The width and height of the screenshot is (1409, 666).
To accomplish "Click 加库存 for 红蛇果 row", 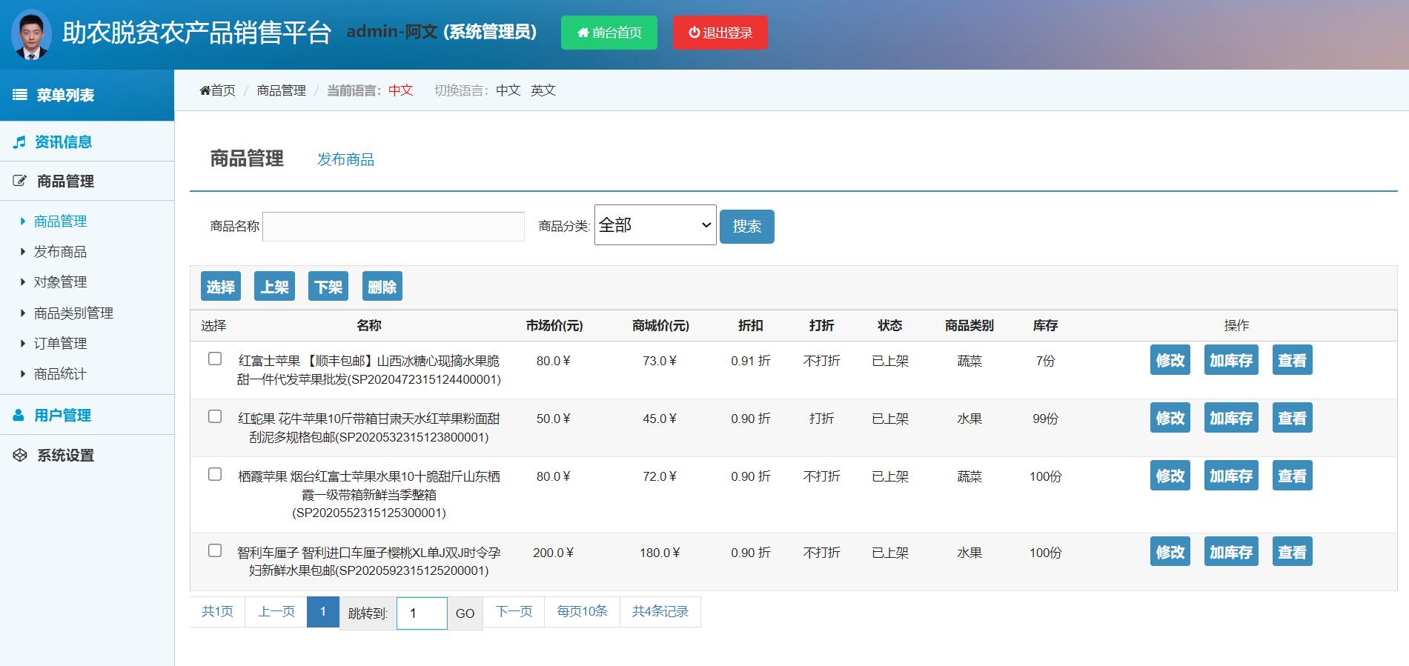I will (1231, 418).
